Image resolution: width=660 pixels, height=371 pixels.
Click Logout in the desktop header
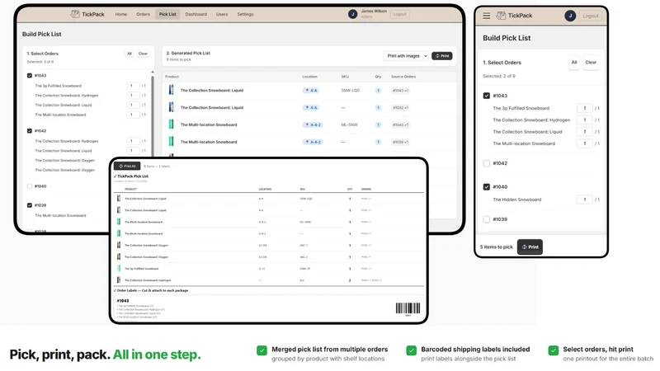pos(399,14)
